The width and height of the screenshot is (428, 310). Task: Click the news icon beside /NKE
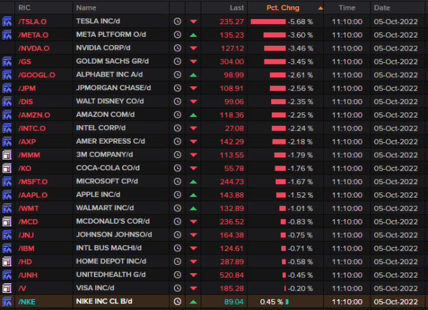(7, 302)
